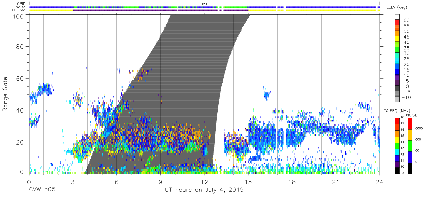Click the UT hours axis tick '9'
This screenshot has height=197, width=427.
[161, 182]
